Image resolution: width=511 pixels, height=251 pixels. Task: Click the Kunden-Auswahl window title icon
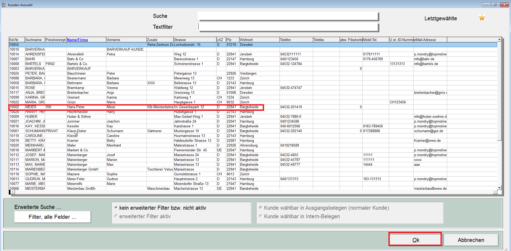tap(3, 5)
